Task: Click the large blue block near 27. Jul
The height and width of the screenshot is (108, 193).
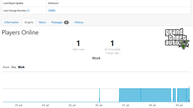Action: 130,95
